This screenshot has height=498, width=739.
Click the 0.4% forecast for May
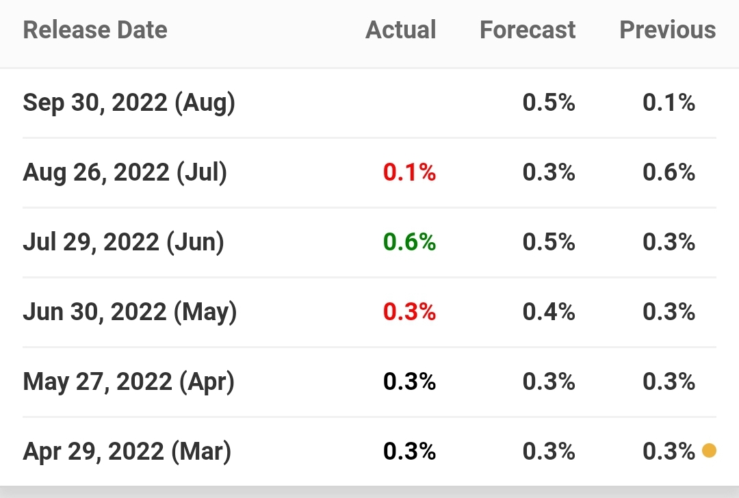click(x=549, y=312)
